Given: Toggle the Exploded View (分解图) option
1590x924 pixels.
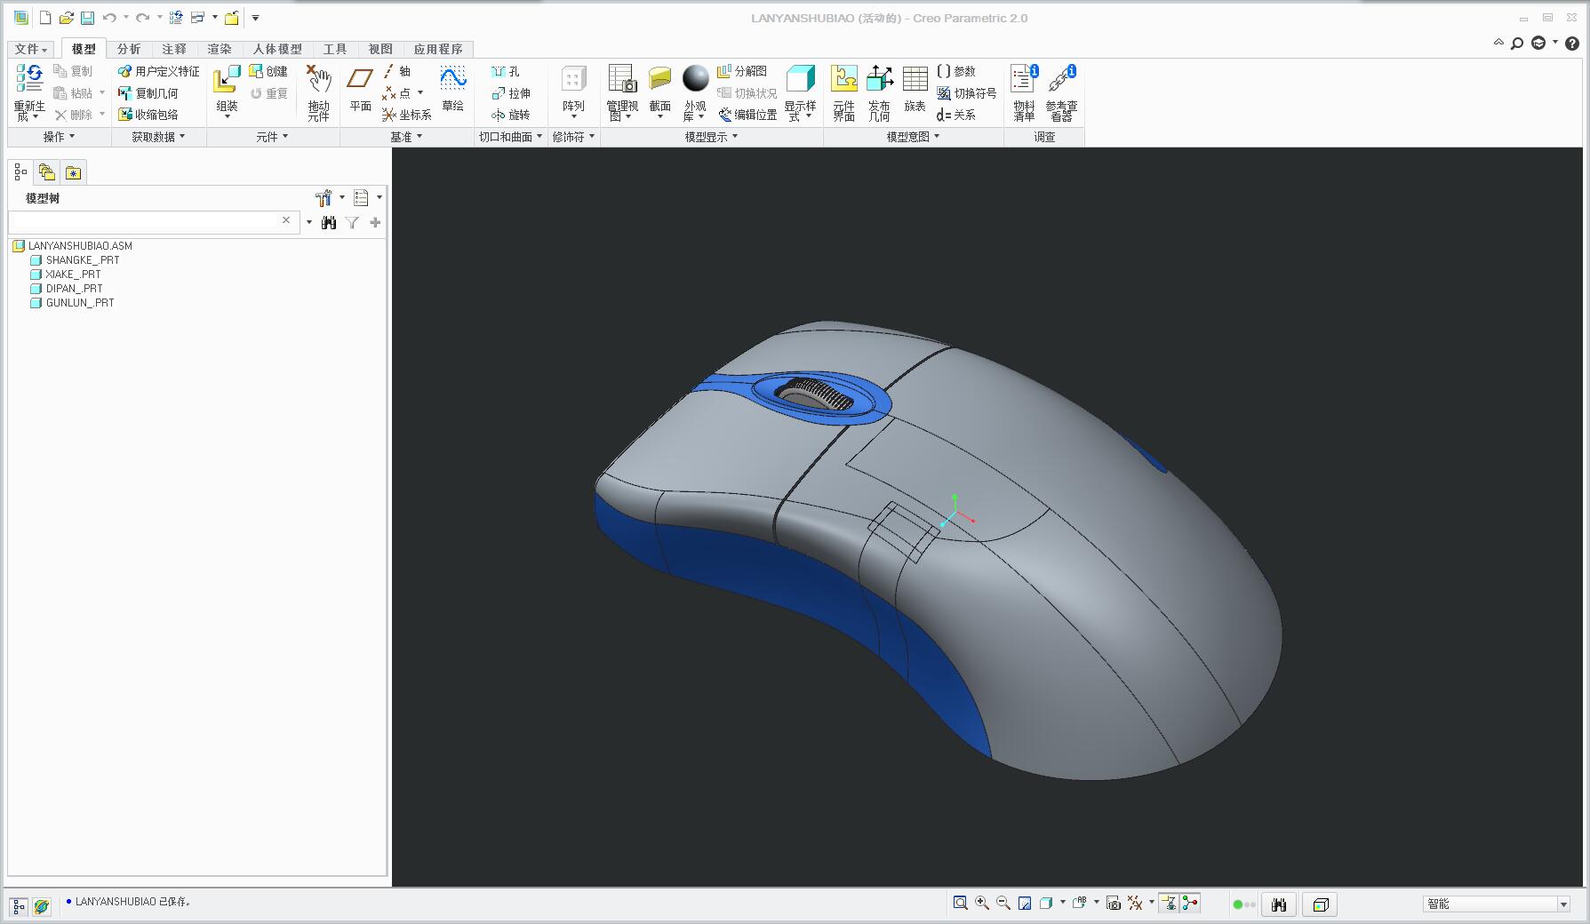Looking at the screenshot, I should [x=742, y=71].
